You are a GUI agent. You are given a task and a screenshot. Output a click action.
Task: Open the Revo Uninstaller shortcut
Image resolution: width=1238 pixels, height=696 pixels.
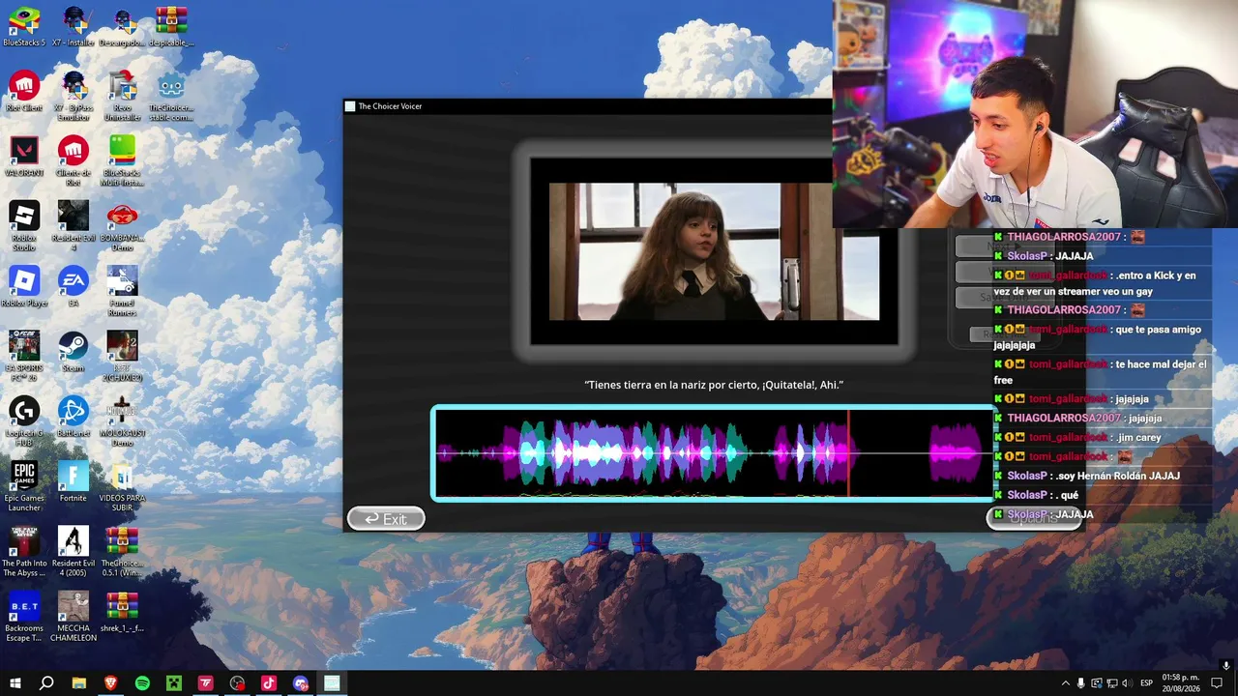pyautogui.click(x=122, y=97)
